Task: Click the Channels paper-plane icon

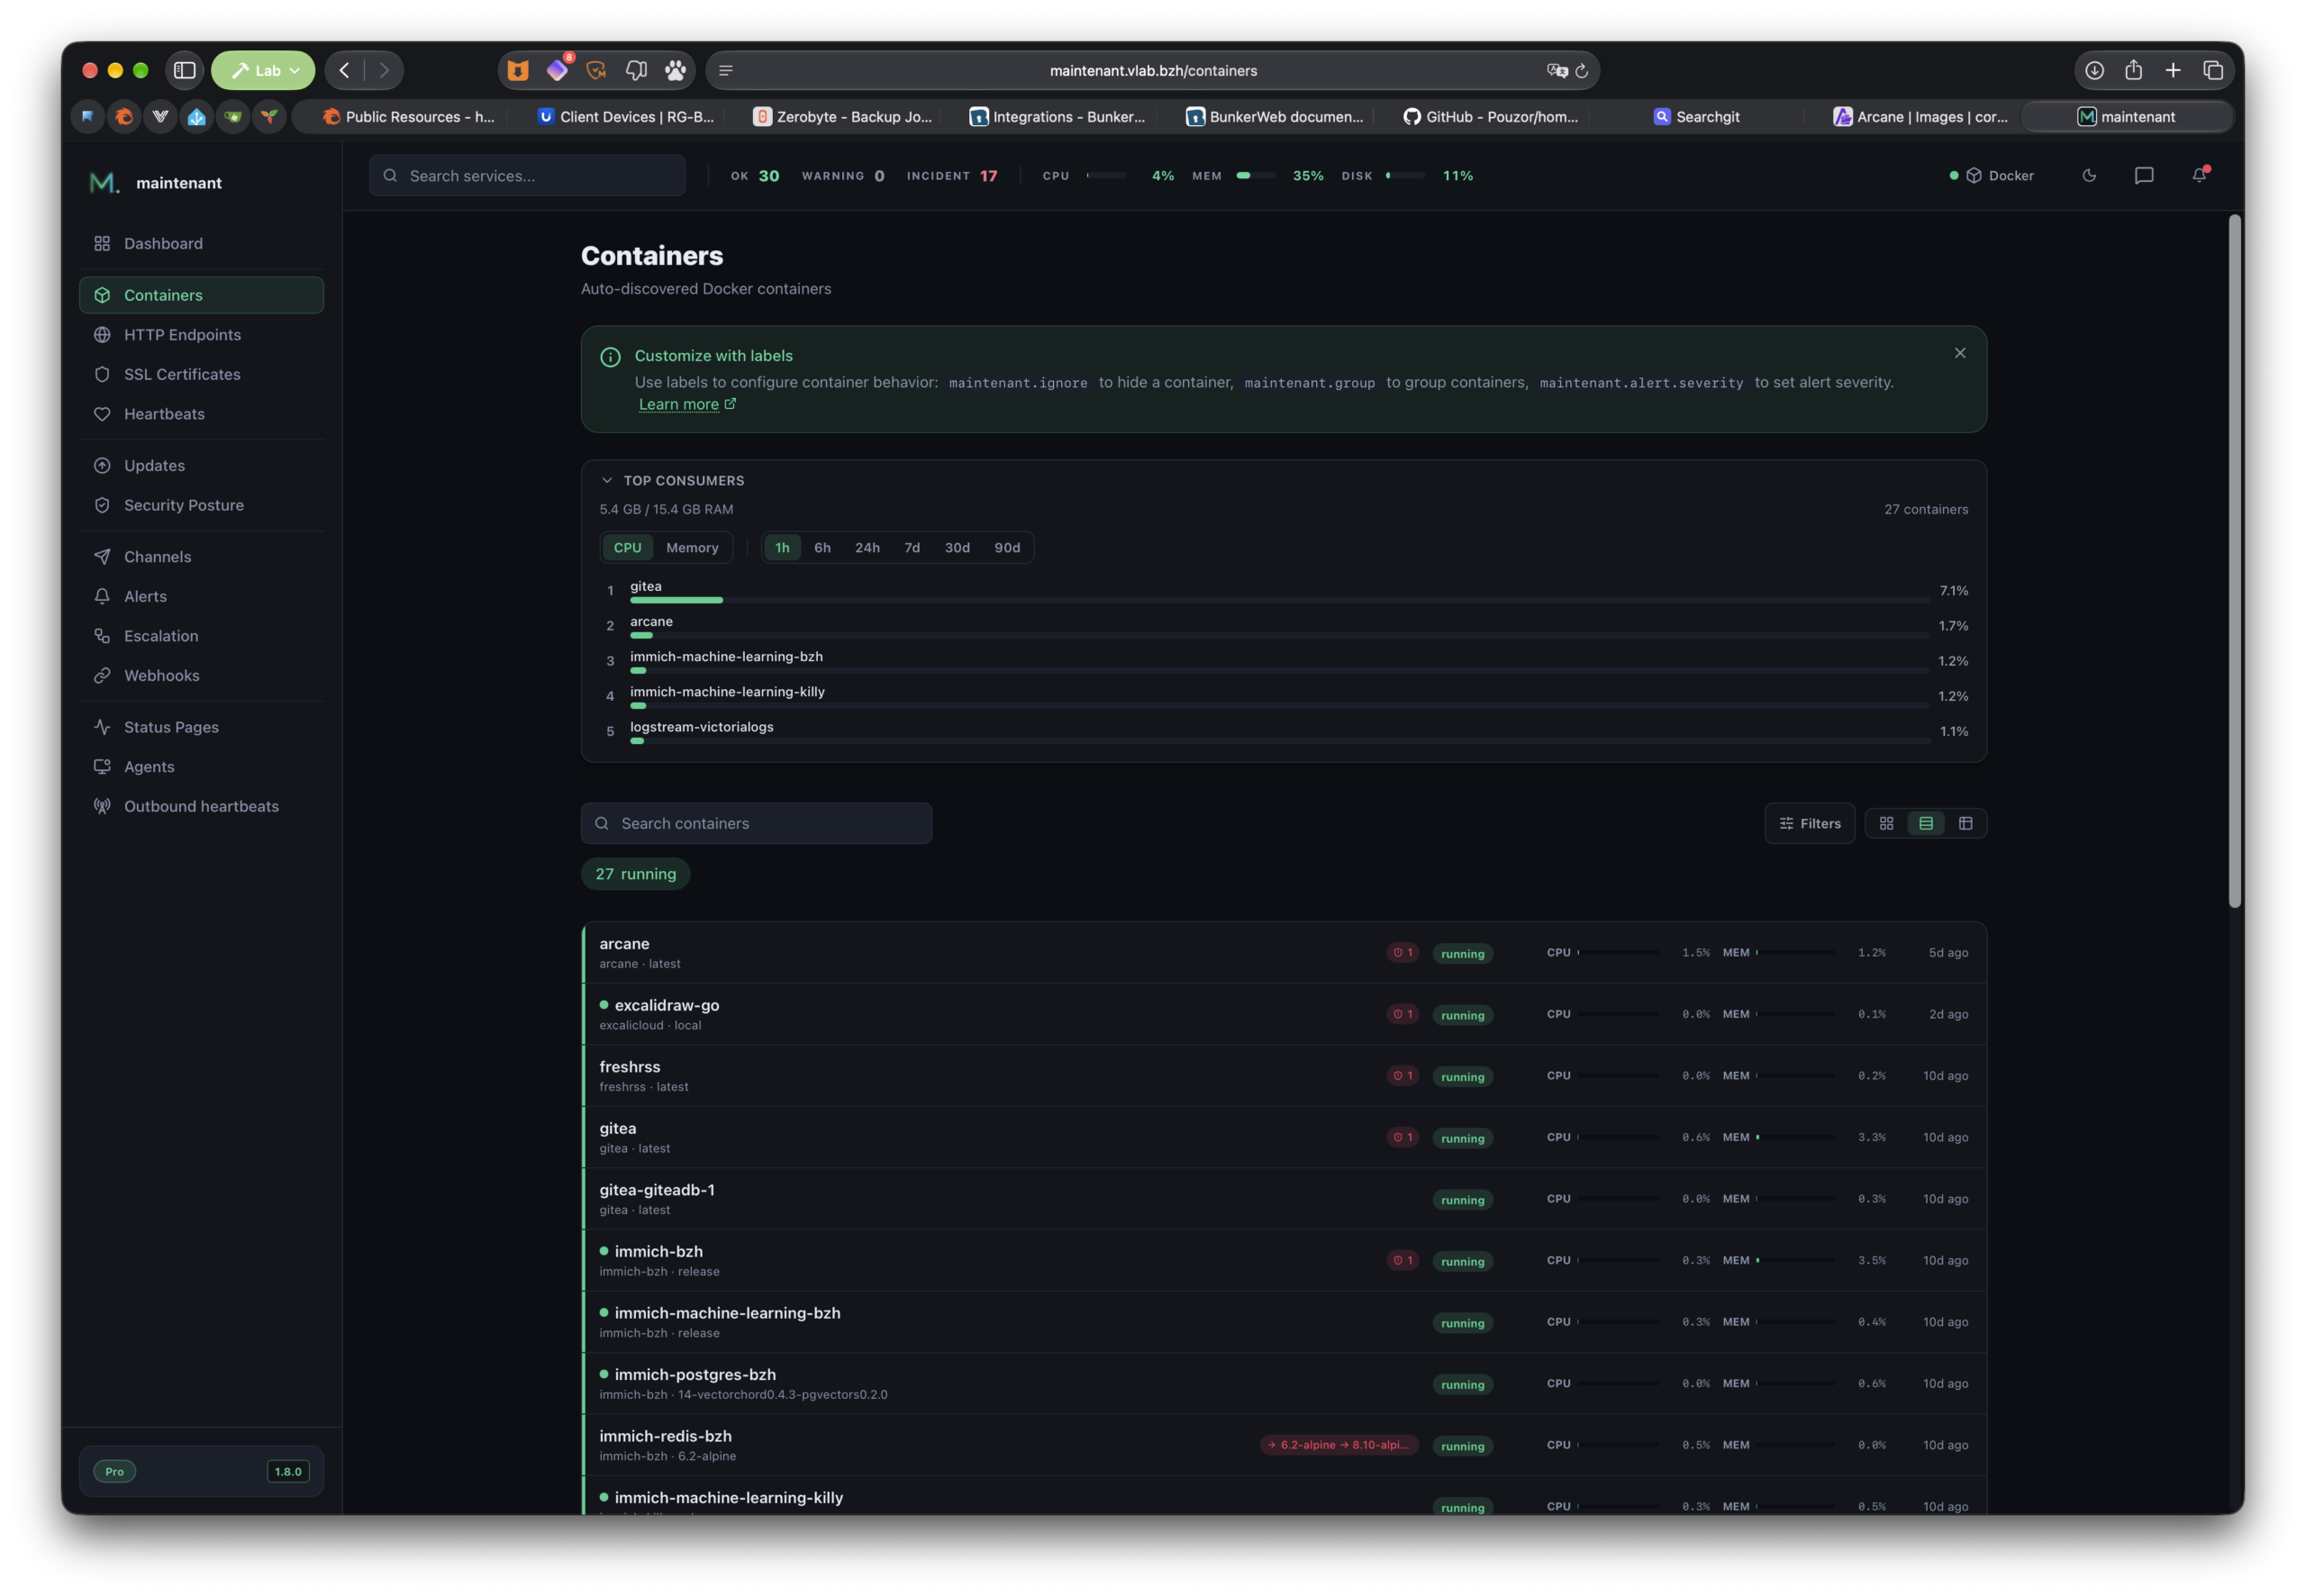Action: click(102, 557)
